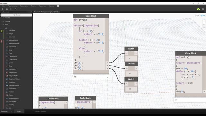The image size is (206, 116).
Task: Select the whl Code Block title header
Action: (191, 53)
